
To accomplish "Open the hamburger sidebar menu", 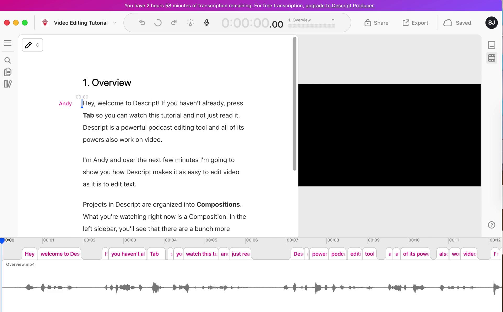I will coord(8,43).
